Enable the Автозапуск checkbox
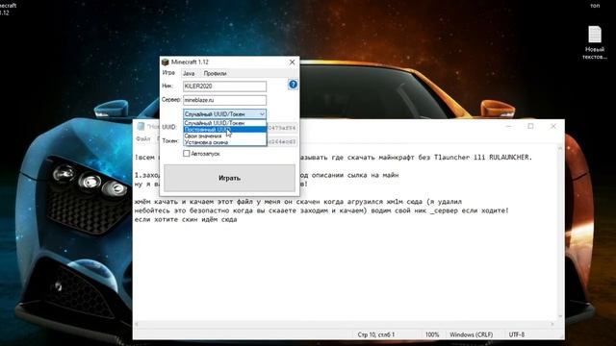616x346 pixels. point(186,154)
